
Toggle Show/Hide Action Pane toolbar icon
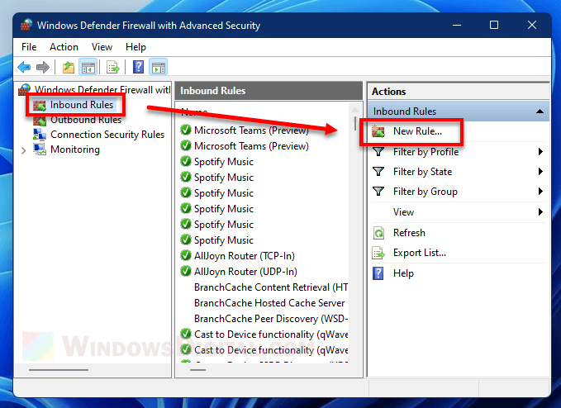pos(158,67)
